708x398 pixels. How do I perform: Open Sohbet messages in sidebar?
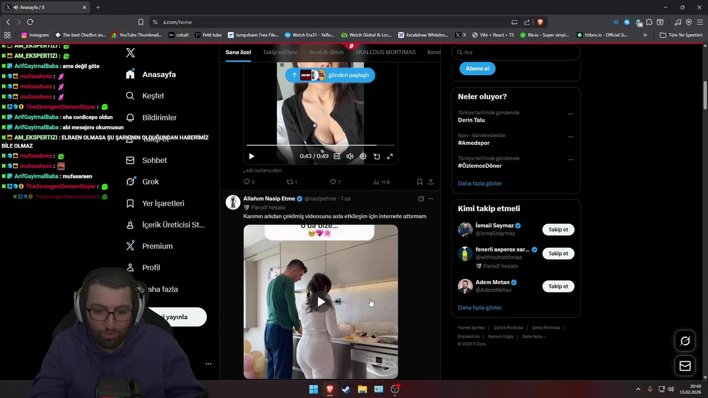click(x=147, y=160)
